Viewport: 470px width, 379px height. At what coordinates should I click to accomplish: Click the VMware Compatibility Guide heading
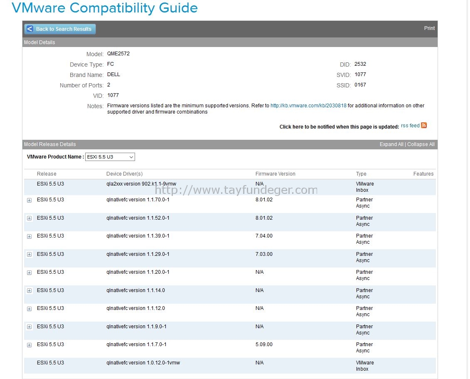[x=105, y=8]
